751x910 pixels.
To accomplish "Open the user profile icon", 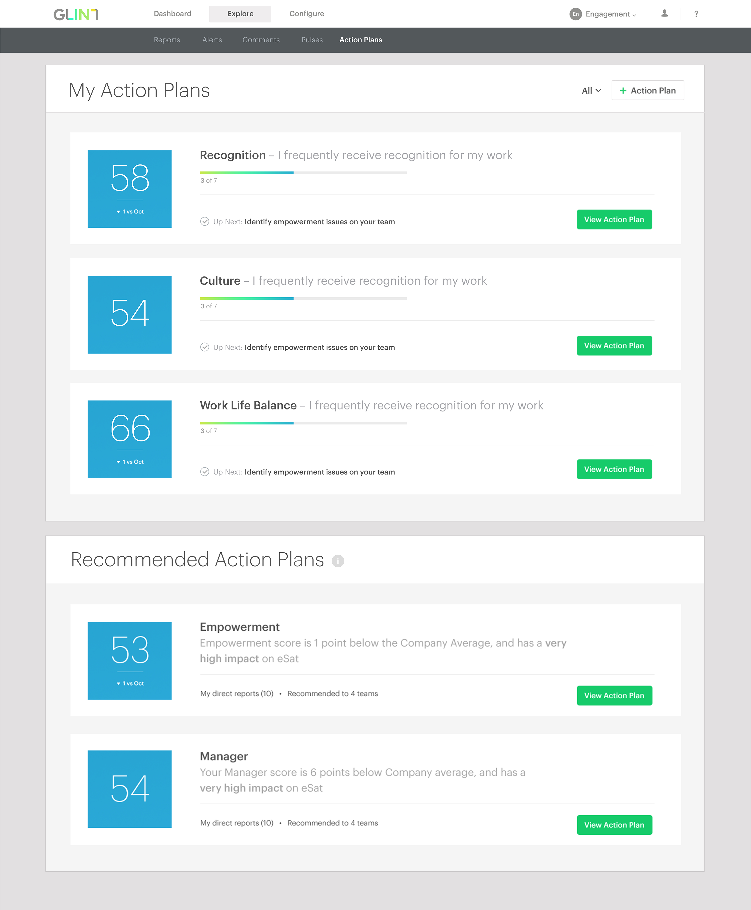I will coord(664,14).
